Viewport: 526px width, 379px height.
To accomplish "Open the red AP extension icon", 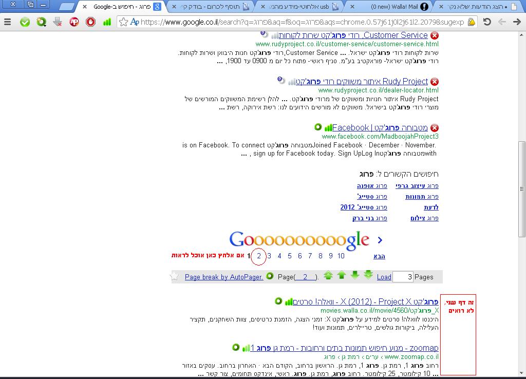I will (74, 22).
